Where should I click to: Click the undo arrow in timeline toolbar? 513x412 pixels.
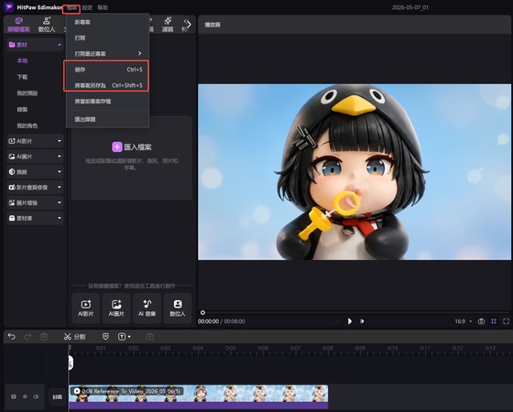coord(12,337)
